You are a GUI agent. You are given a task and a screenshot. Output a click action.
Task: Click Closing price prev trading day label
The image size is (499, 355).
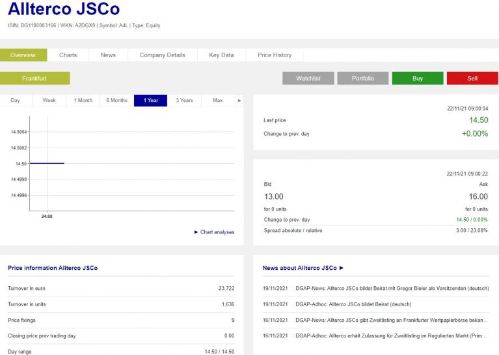(x=42, y=336)
